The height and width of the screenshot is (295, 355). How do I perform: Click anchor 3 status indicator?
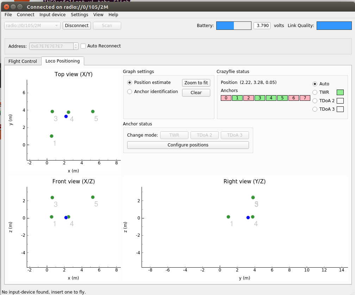point(260,98)
